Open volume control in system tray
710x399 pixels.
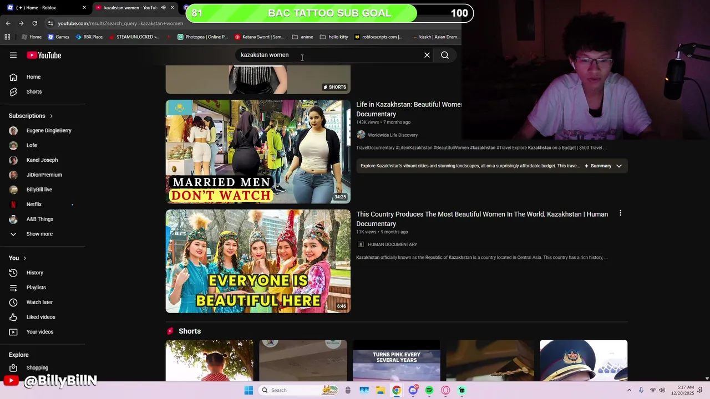tap(662, 390)
